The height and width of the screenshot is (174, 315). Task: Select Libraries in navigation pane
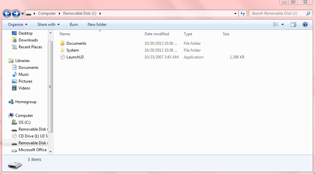pyautogui.click(x=22, y=61)
